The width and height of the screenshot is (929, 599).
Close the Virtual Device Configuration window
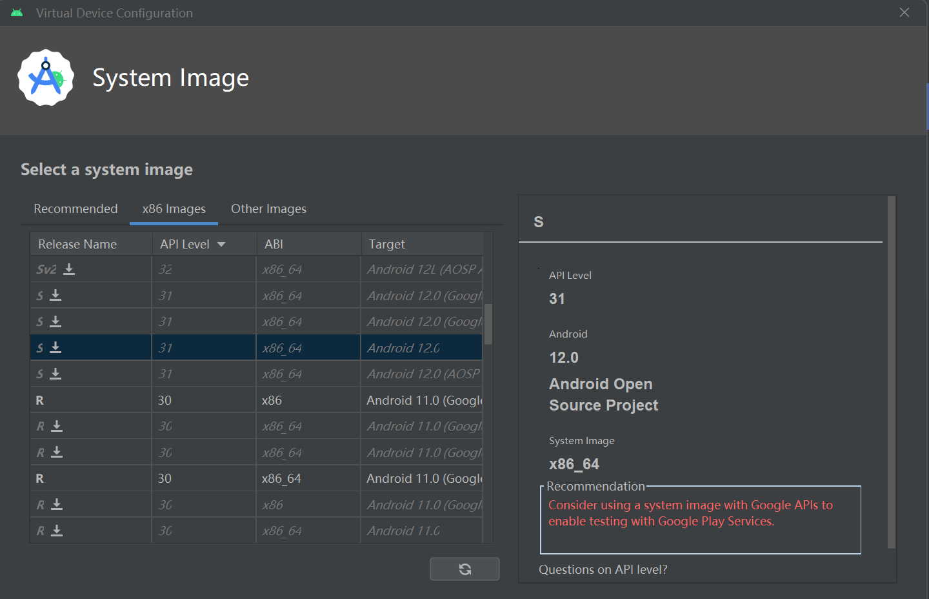pyautogui.click(x=904, y=13)
